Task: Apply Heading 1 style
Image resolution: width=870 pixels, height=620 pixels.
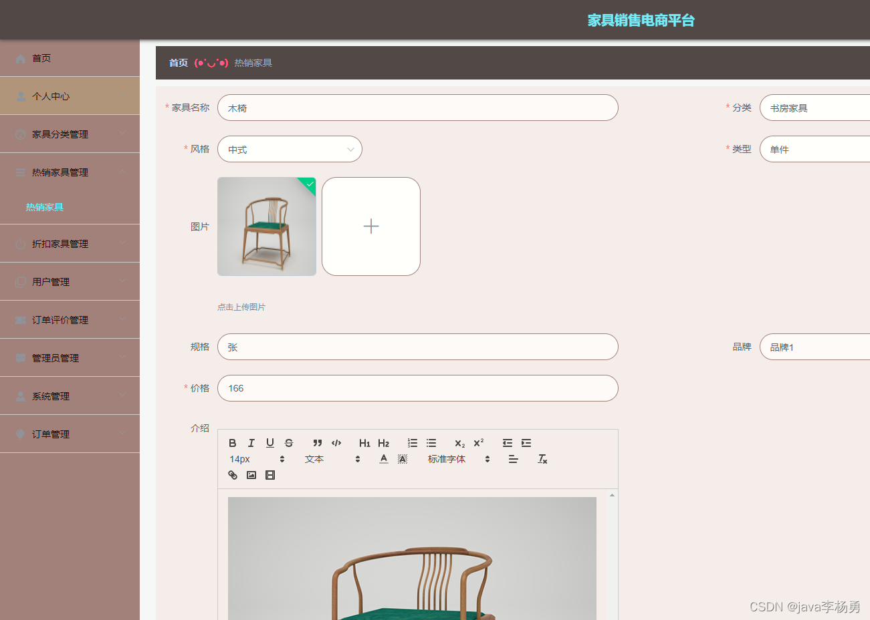Action: point(364,443)
